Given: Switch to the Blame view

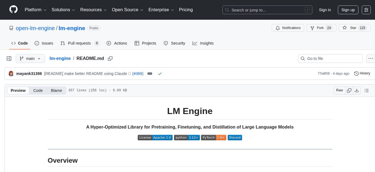Looking at the screenshot, I should tap(56, 90).
